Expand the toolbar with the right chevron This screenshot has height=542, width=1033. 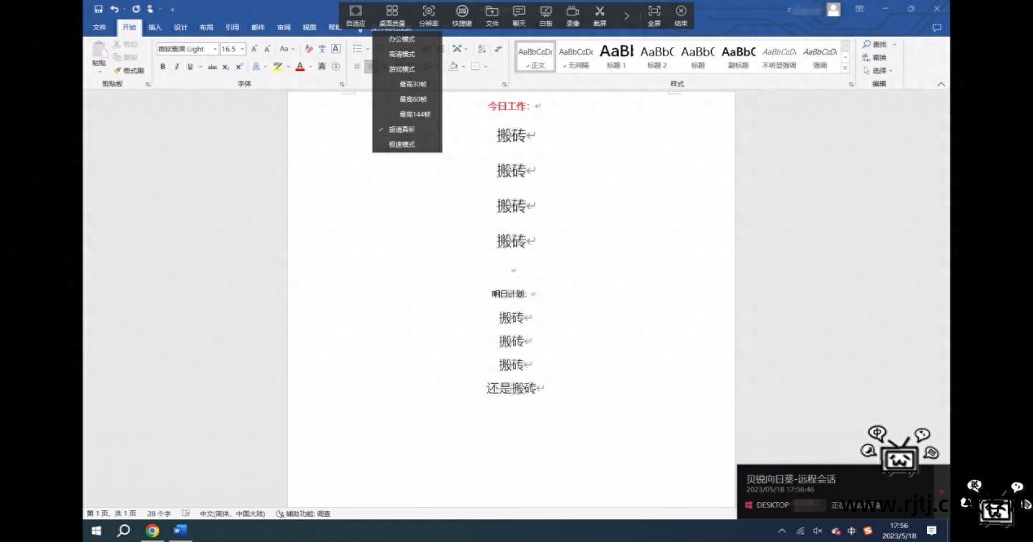pyautogui.click(x=626, y=15)
